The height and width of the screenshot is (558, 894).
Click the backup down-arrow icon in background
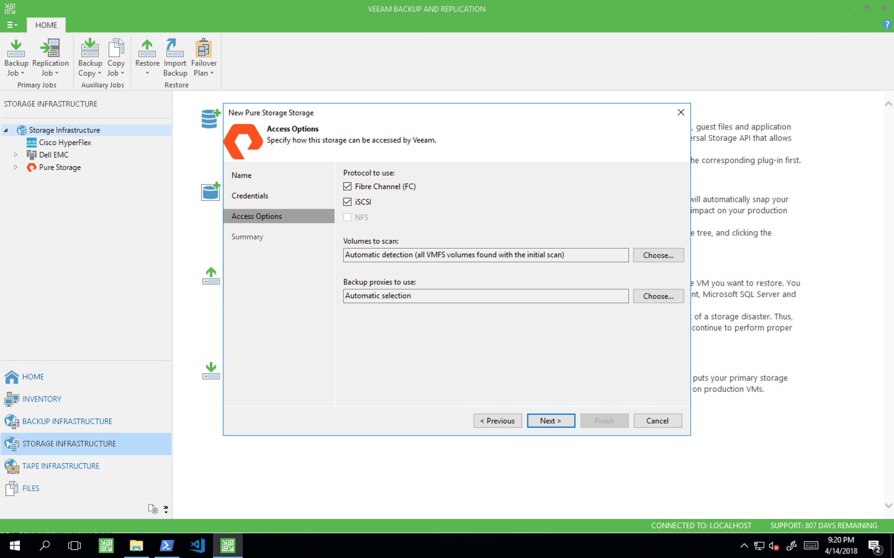pyautogui.click(x=210, y=370)
